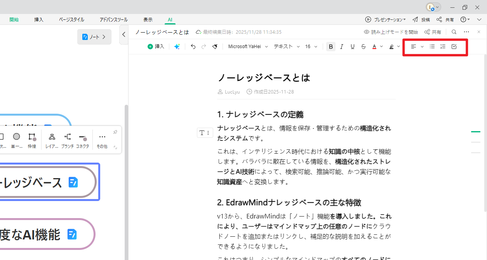
Task: Switch to the アドバンスツール ribbon tab
Action: tap(113, 19)
